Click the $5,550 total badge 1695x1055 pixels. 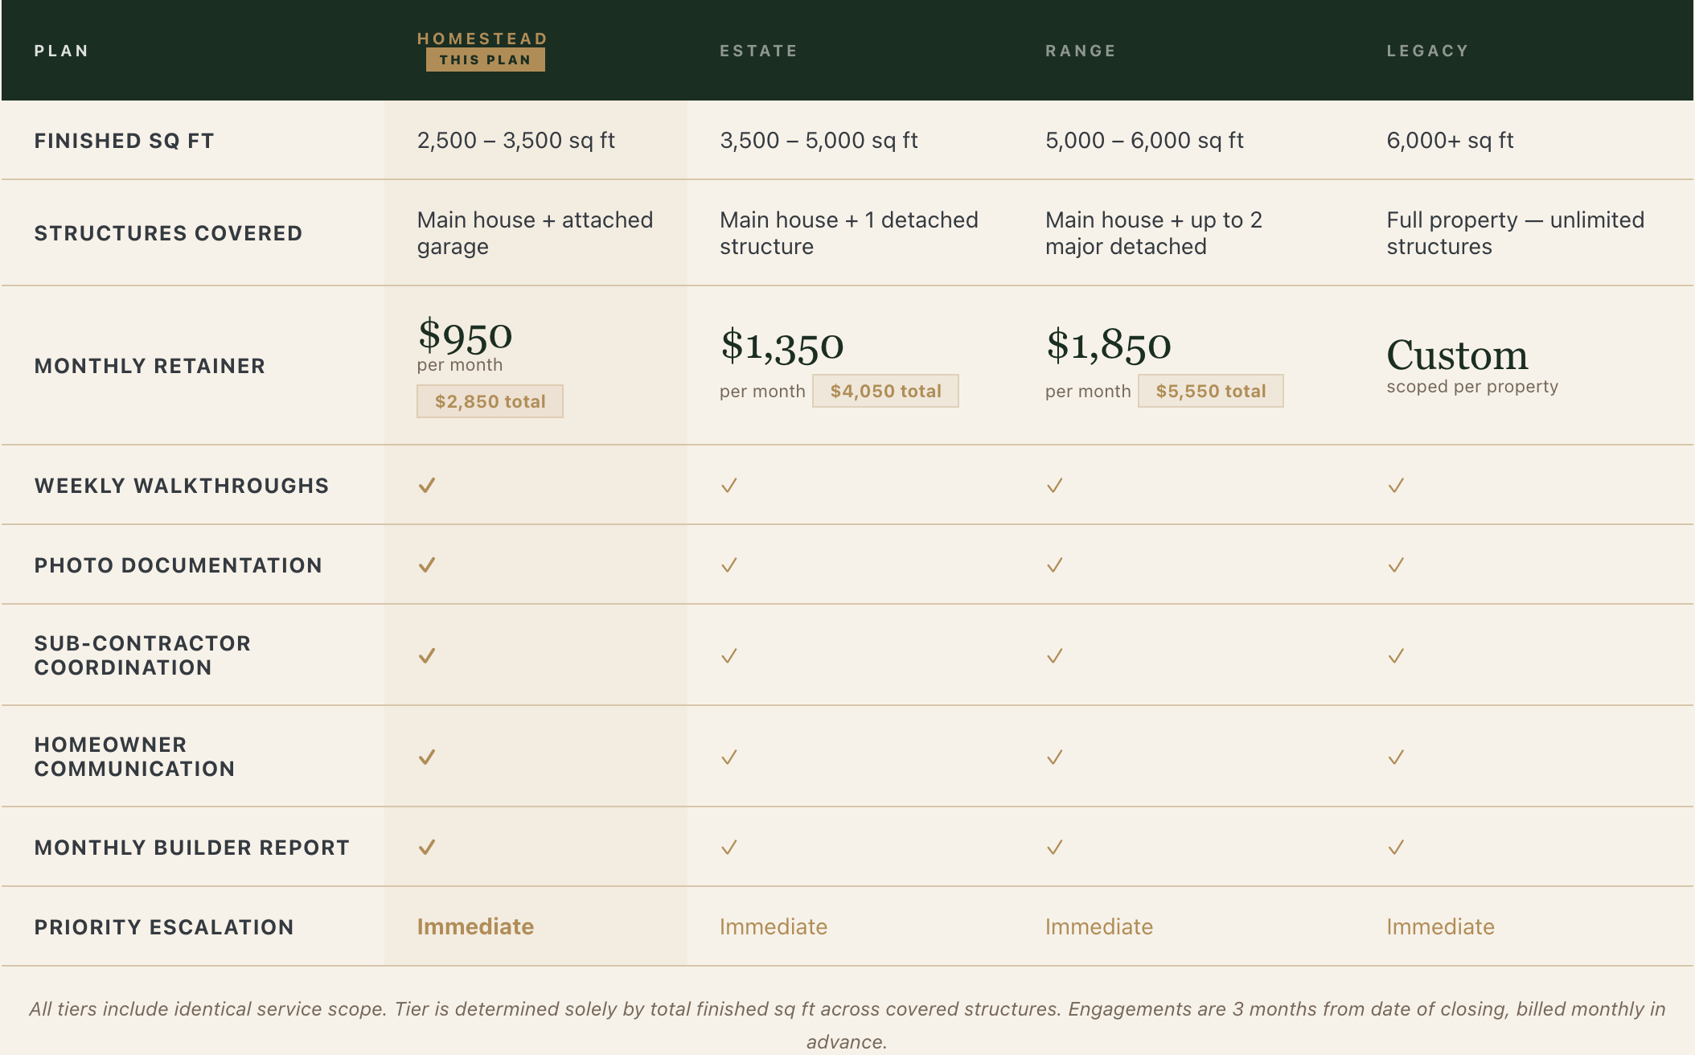pos(1211,391)
